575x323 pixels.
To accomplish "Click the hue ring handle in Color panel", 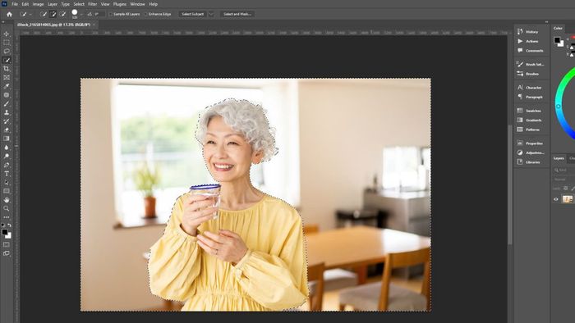I will tap(558, 107).
